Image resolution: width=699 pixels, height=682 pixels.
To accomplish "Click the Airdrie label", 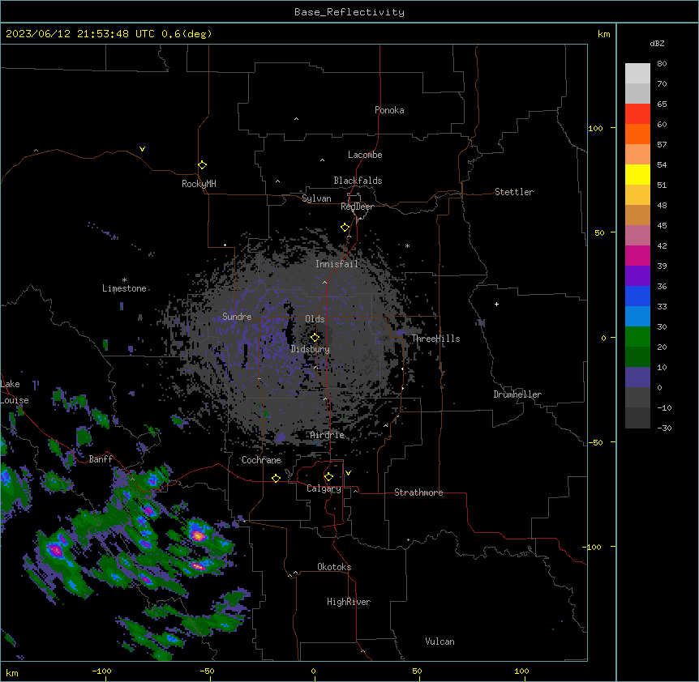I will tap(328, 435).
